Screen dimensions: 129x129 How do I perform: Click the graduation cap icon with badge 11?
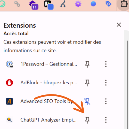click(x=34, y=5)
